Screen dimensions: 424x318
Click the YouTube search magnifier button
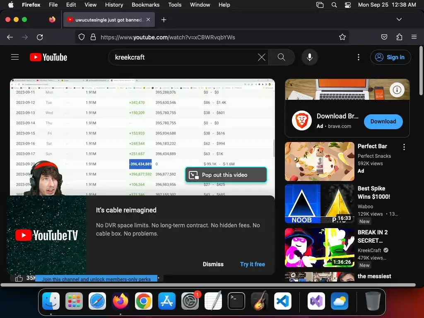282,57
